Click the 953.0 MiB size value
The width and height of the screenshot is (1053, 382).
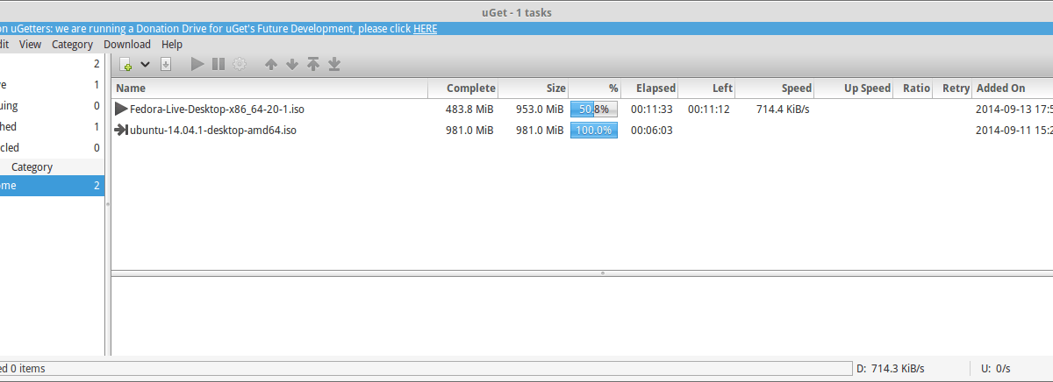pos(540,110)
